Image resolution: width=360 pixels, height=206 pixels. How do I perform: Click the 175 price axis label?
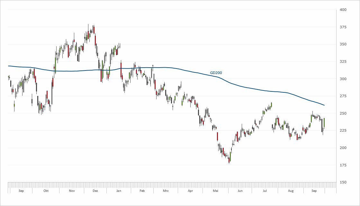[x=343, y=165]
